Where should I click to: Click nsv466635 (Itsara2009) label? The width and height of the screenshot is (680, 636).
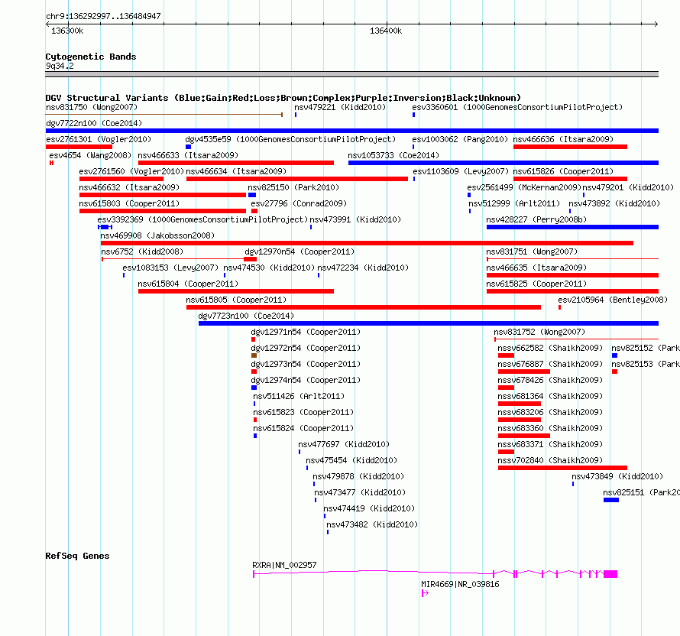click(x=536, y=268)
